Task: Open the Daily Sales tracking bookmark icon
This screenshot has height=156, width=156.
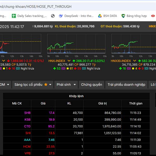Action: tap(14, 16)
